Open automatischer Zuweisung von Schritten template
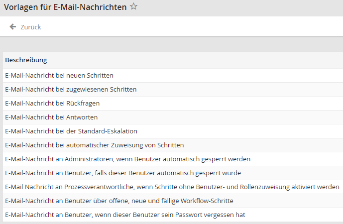This screenshot has width=343, height=224. 95,145
